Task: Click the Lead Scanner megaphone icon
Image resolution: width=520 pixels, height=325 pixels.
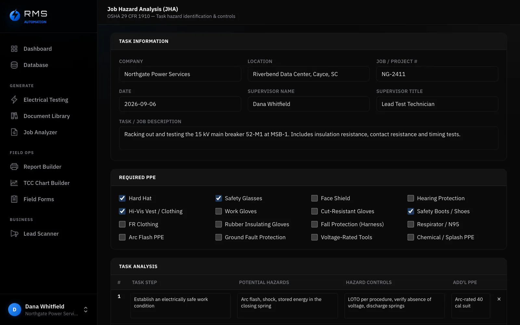Action: 14,234
